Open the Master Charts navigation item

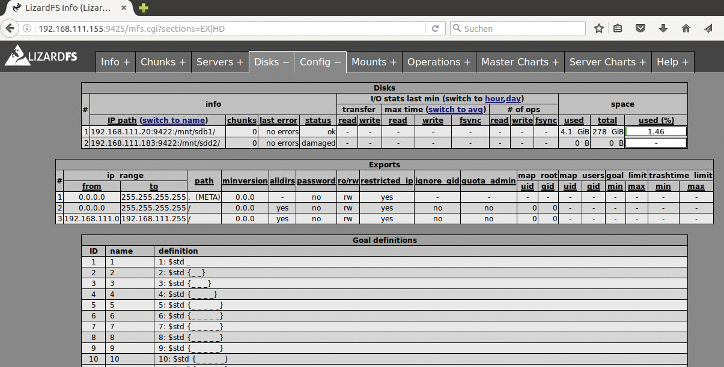[x=520, y=62]
